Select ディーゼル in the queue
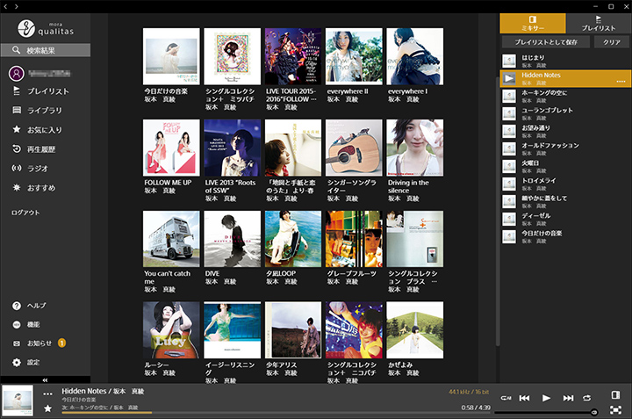Viewport: 632px width, 419px height. pyautogui.click(x=566, y=219)
